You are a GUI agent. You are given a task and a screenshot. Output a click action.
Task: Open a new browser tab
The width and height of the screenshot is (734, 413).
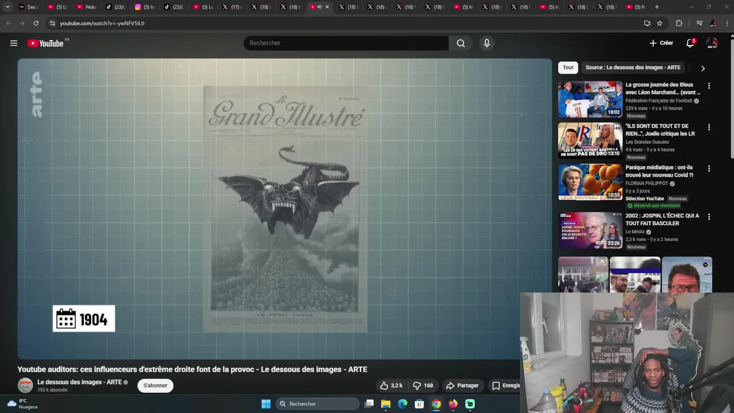point(657,7)
